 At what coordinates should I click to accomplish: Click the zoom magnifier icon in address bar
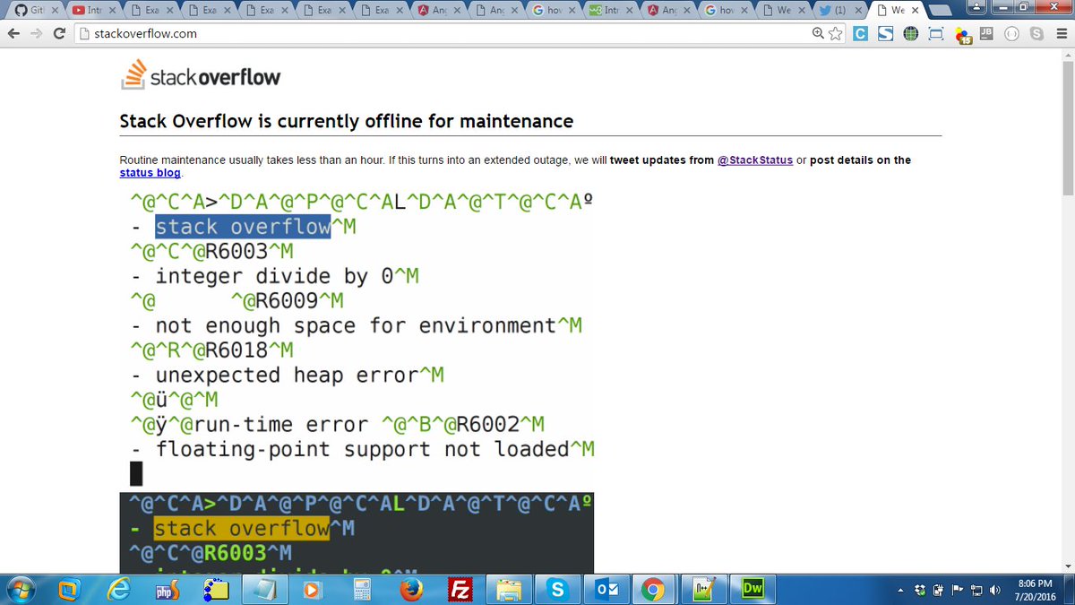(x=819, y=34)
